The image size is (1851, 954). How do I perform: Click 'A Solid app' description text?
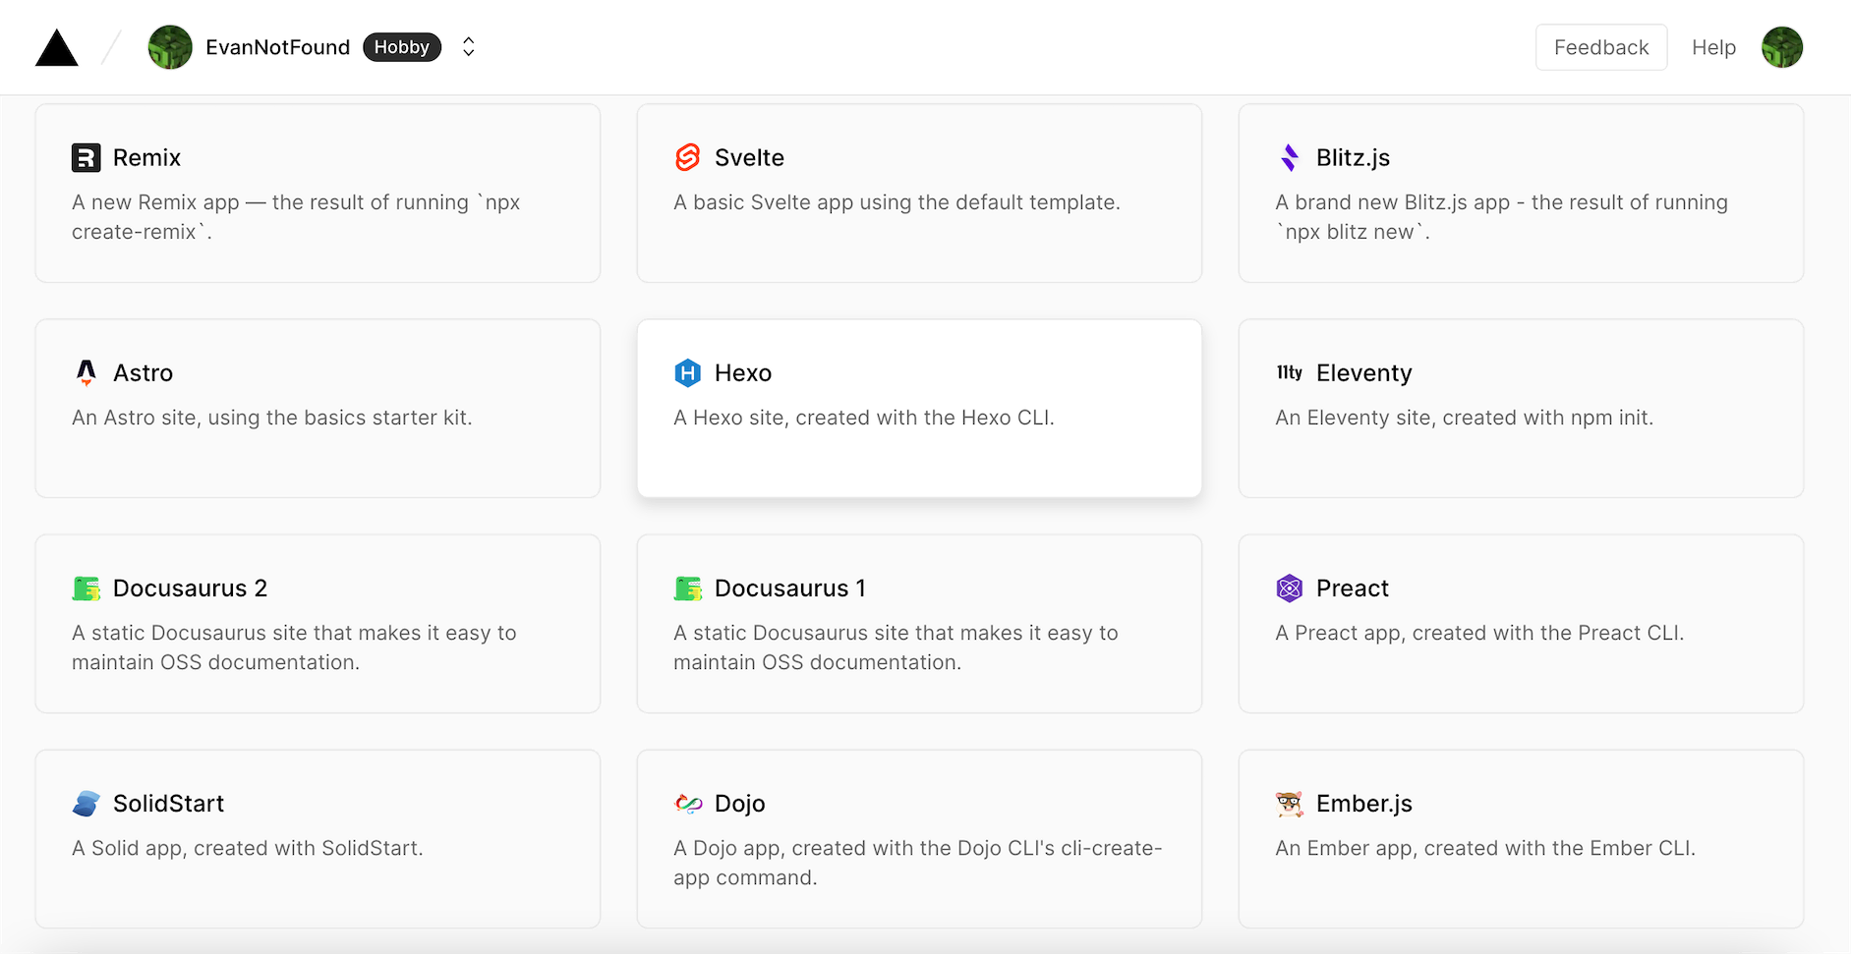tap(247, 847)
